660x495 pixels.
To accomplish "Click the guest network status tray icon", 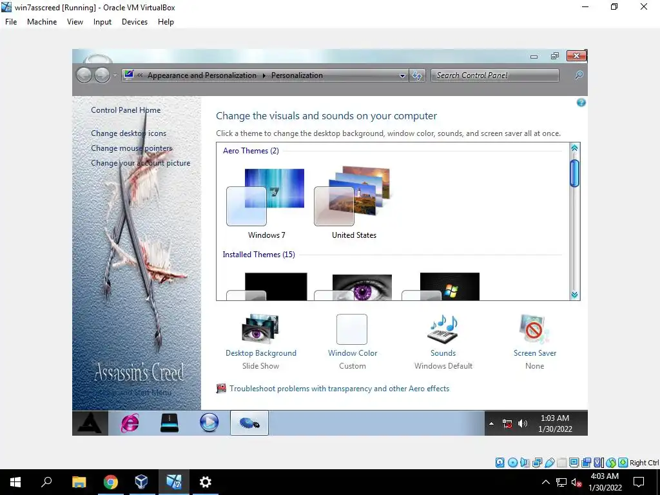I will pyautogui.click(x=507, y=424).
